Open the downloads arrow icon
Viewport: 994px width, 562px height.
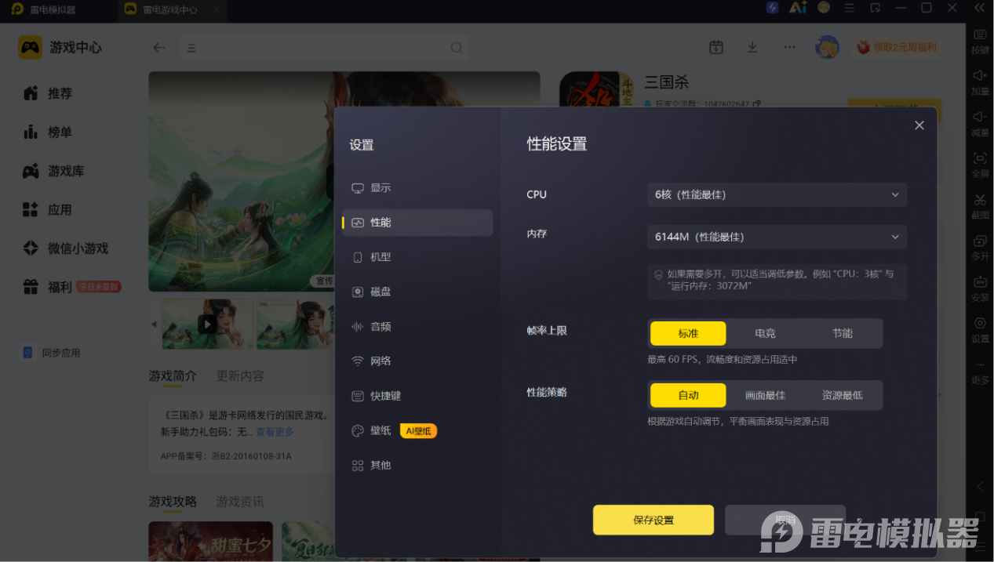[752, 47]
